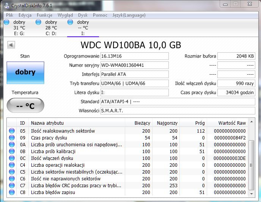The height and width of the screenshot is (202, 261).
Task: Click the status orb for attribute C4
Action: point(12,165)
